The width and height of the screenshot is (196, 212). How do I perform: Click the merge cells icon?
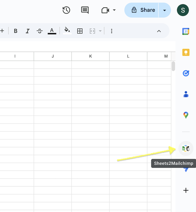point(92,31)
